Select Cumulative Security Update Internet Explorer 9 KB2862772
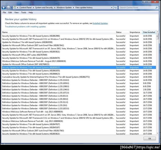Viewport: 161px width, 150px height. [79, 77]
